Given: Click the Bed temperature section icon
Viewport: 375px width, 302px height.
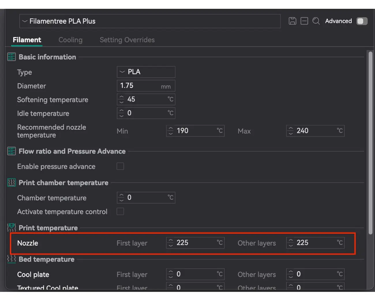Looking at the screenshot, I should [12, 259].
